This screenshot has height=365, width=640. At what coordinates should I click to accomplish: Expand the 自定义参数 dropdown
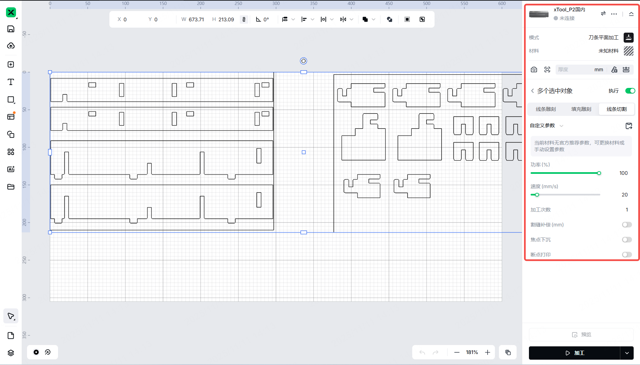(561, 126)
